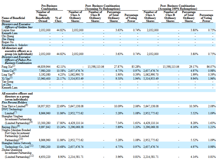Select Ling Yan's 3,192,080 shares value
The height and width of the screenshot is (160, 217).
click(x=45, y=74)
